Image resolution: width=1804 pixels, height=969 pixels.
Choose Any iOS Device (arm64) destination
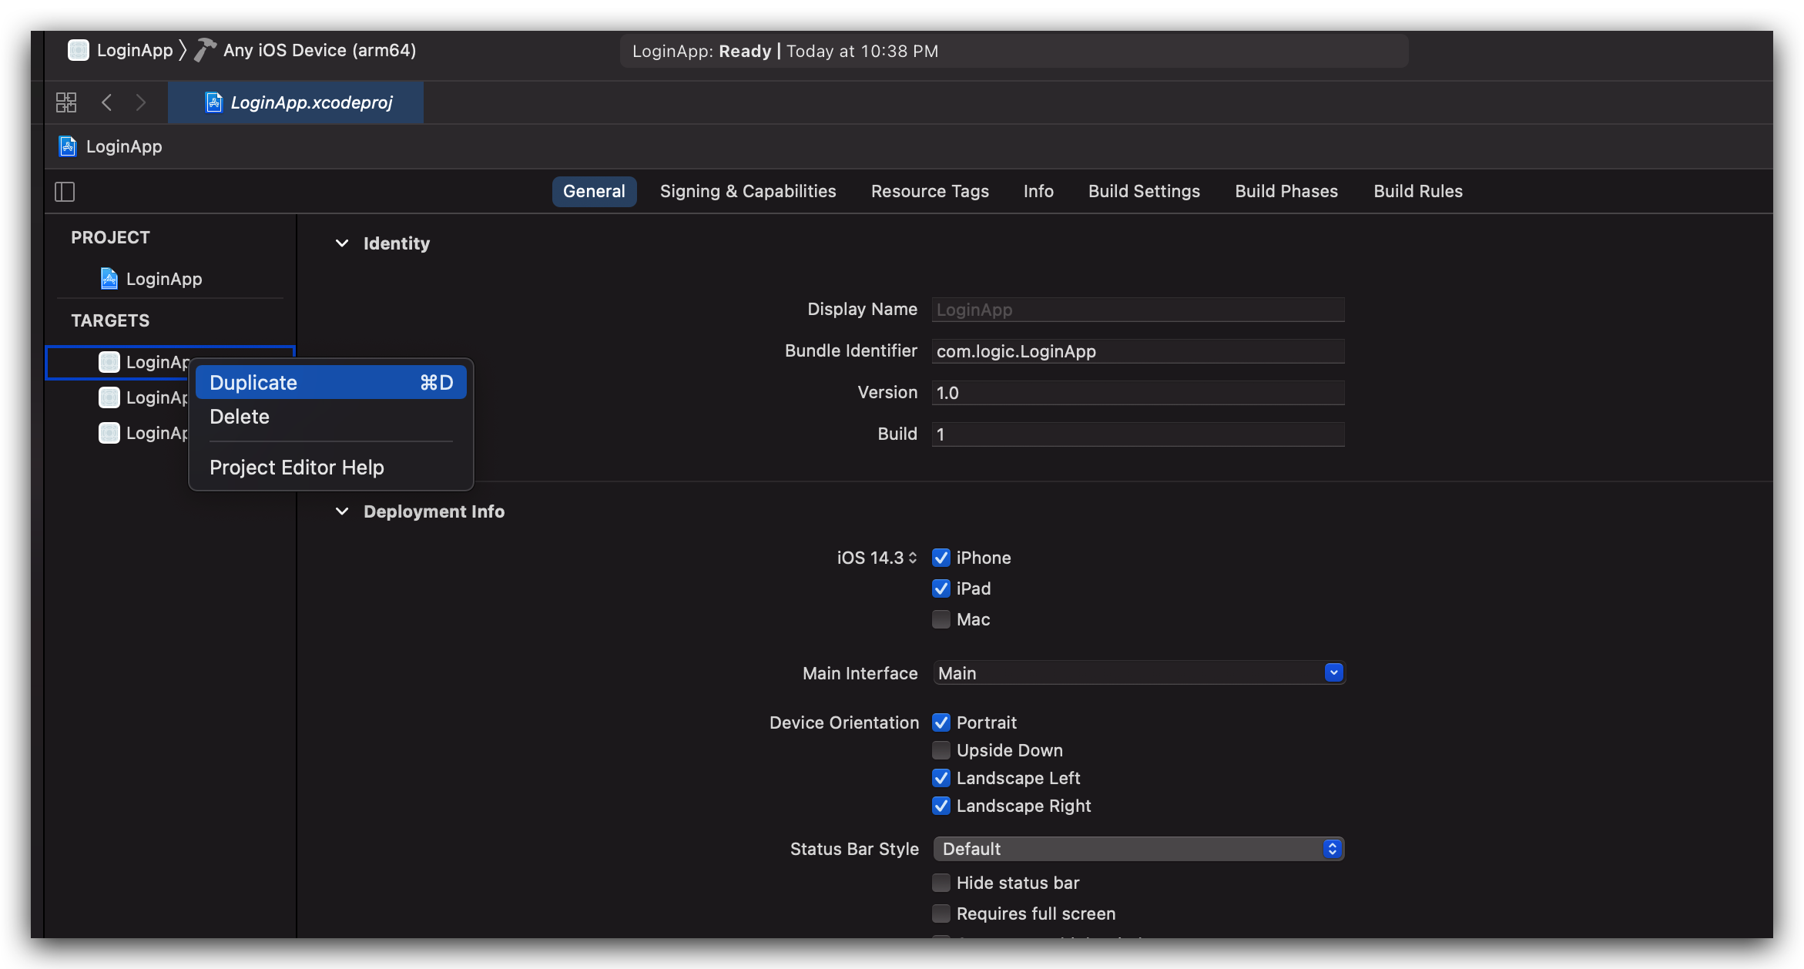[x=320, y=50]
